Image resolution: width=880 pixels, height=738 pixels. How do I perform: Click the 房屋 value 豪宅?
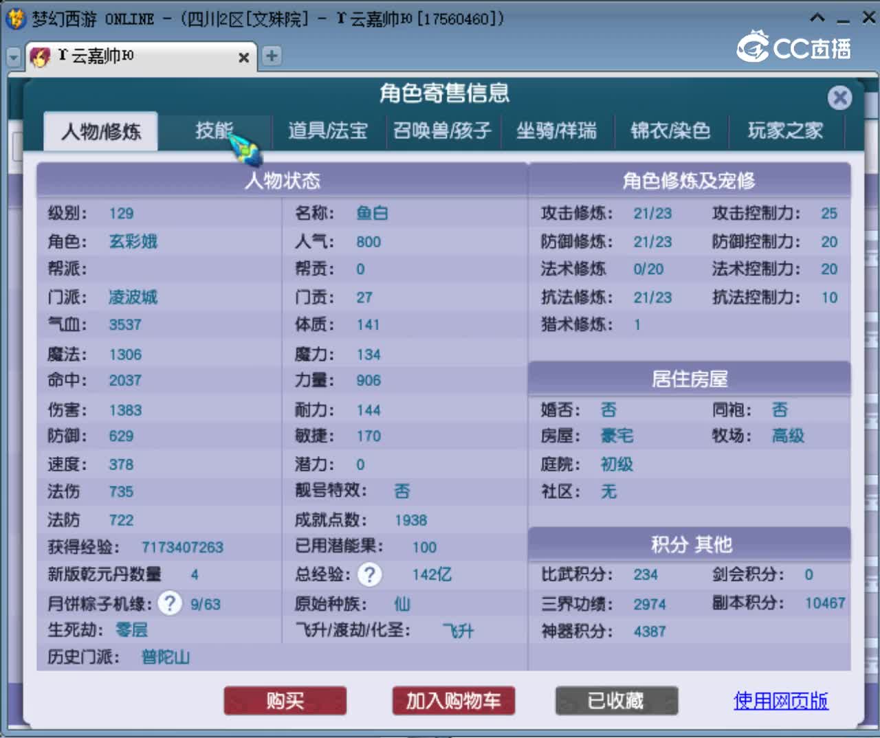(x=617, y=436)
